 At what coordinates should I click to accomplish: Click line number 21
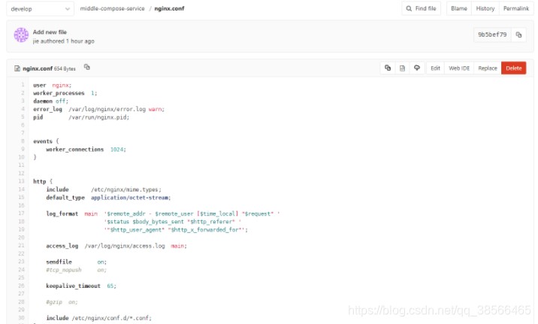tap(21, 245)
